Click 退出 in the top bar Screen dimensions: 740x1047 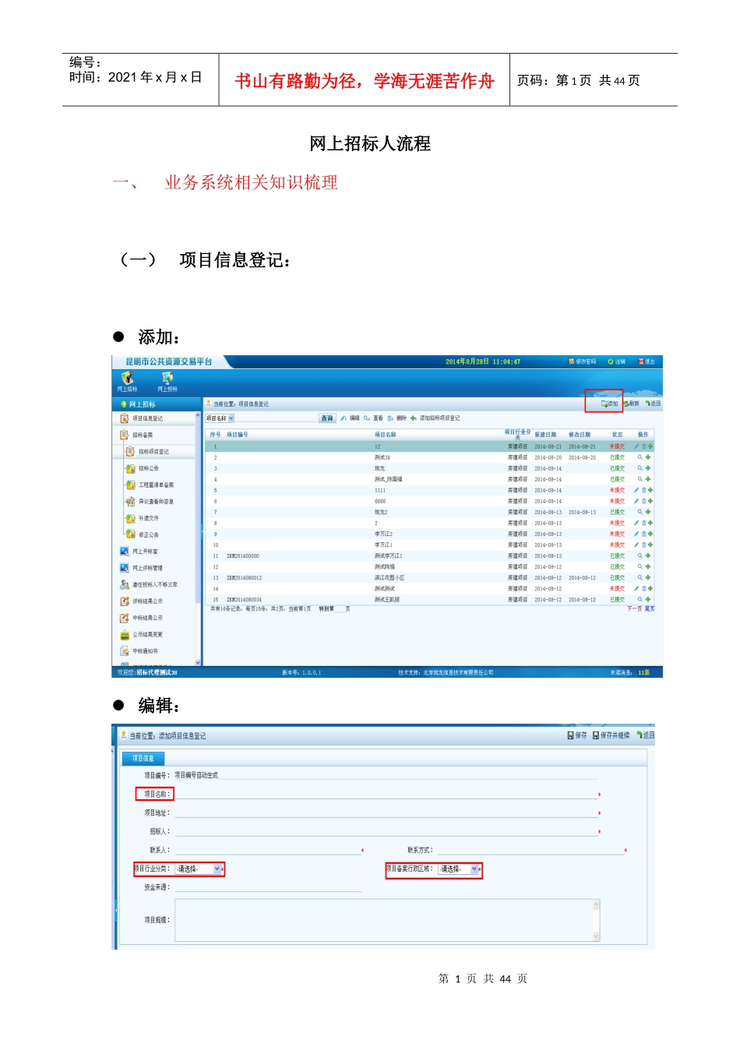tap(647, 361)
